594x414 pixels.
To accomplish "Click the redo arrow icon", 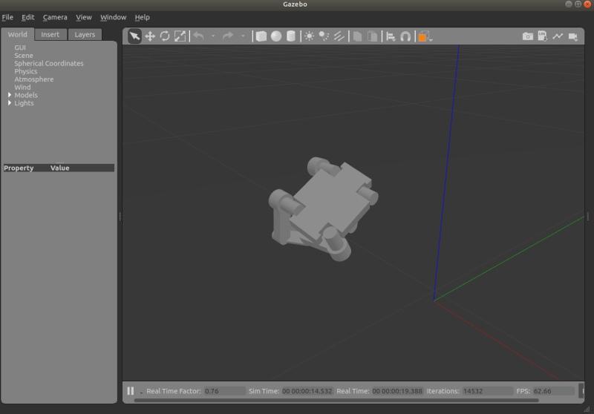I will point(228,36).
